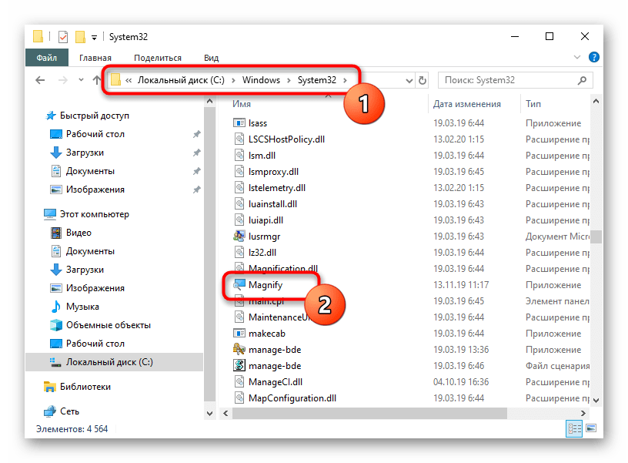Open Объемные объекты folder

[109, 324]
